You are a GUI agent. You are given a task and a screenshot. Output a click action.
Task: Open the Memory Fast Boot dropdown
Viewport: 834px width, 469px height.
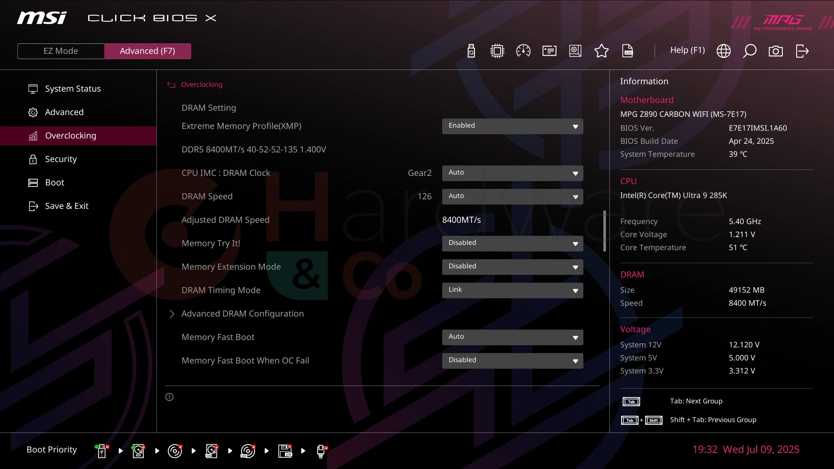pyautogui.click(x=513, y=337)
